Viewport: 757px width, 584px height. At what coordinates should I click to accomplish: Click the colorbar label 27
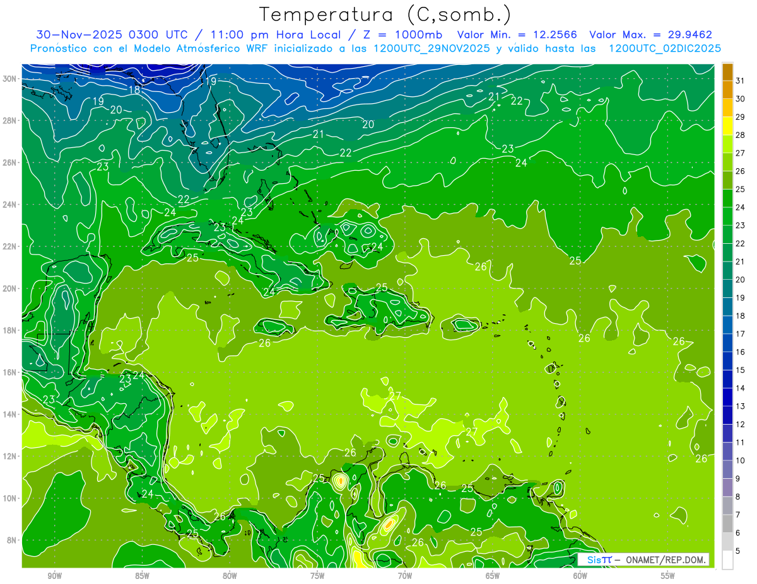click(x=741, y=152)
